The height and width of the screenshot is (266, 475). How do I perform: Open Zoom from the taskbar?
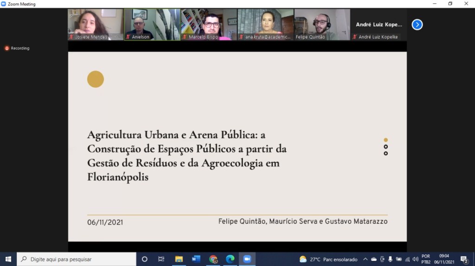pos(247,259)
